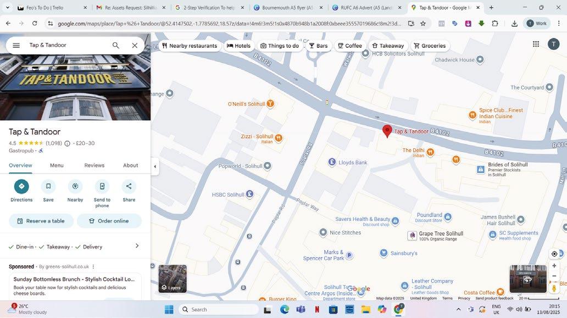Save Tap & Tandoor to a list
This screenshot has height=318, width=567.
[x=48, y=191]
